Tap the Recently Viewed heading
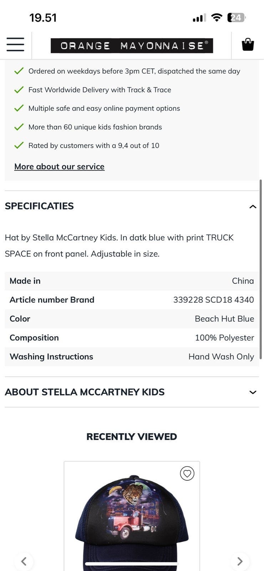Viewport: 264px width, 571px height. [x=132, y=436]
